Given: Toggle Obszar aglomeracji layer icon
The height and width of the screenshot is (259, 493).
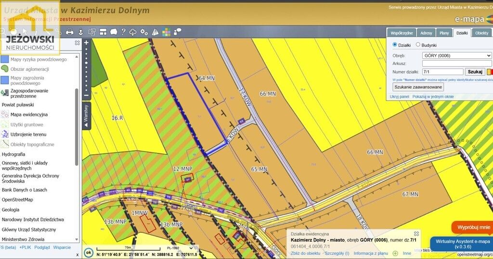Looking at the screenshot, I should (5, 68).
